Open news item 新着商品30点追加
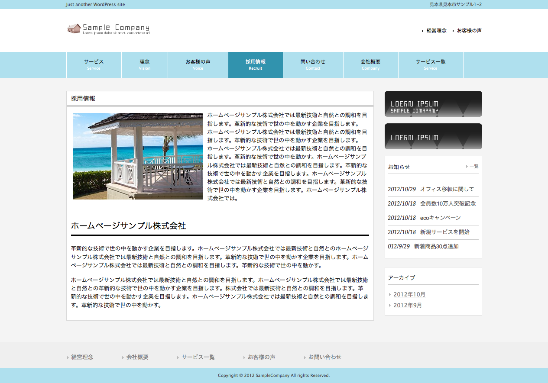Viewport: 548px width, 383px height. 436,246
